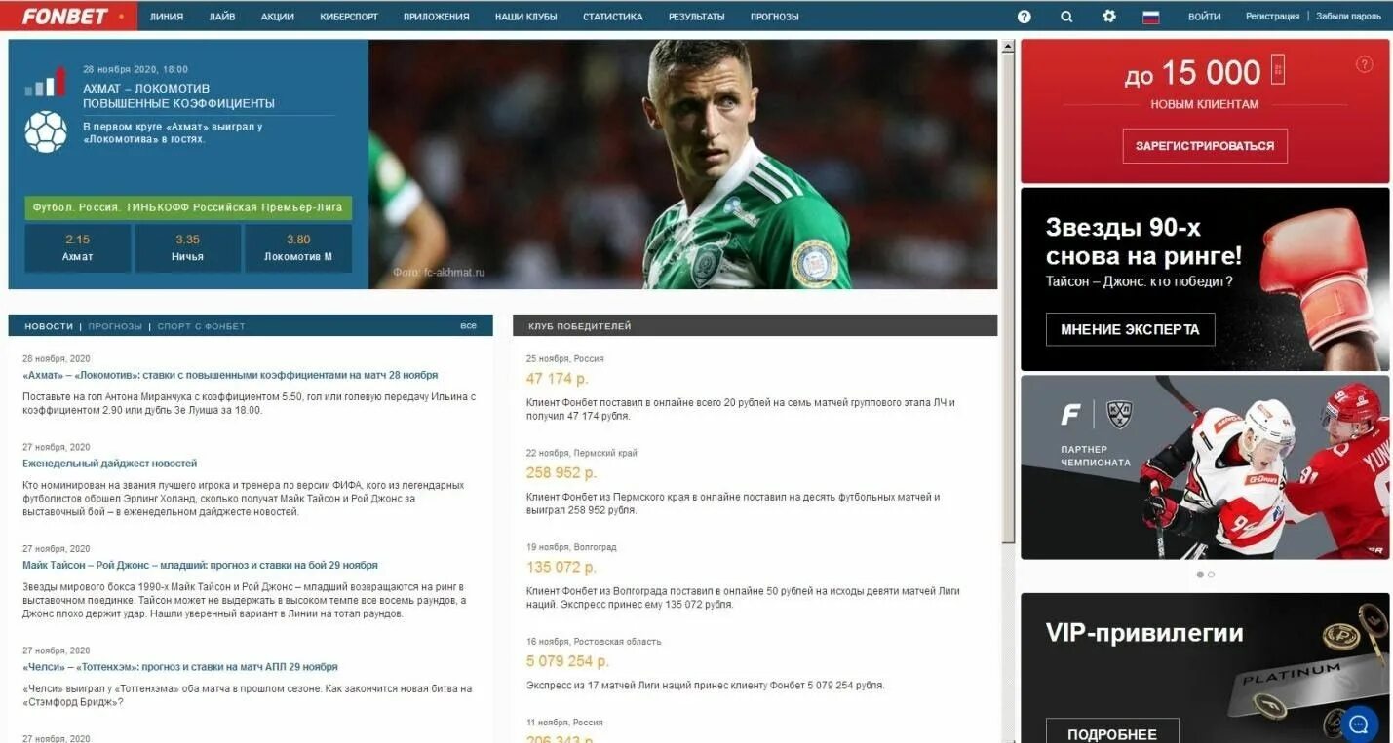Screen dimensions: 1393x743
Task: Bet on Ахмат at odds 2.15
Action: [x=77, y=248]
